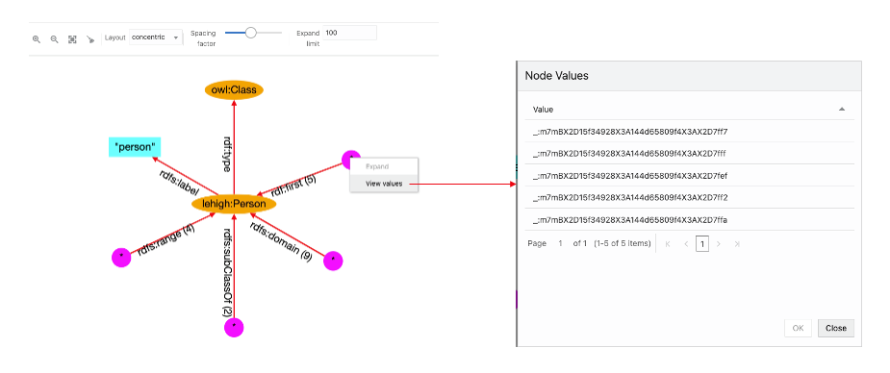Select the owl:Class node

(234, 89)
